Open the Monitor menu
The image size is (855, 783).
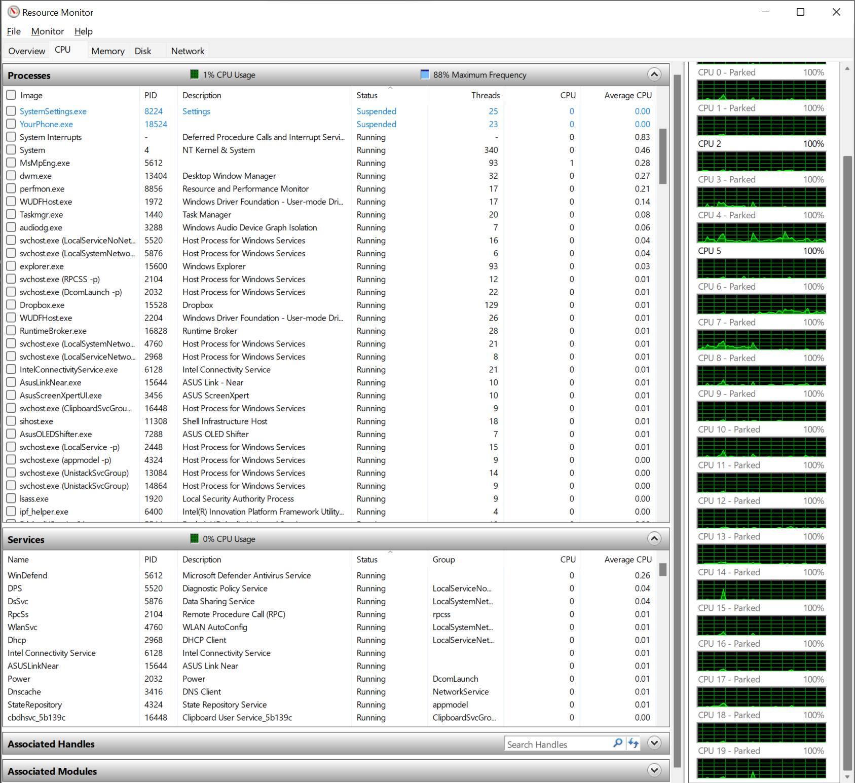tap(47, 31)
